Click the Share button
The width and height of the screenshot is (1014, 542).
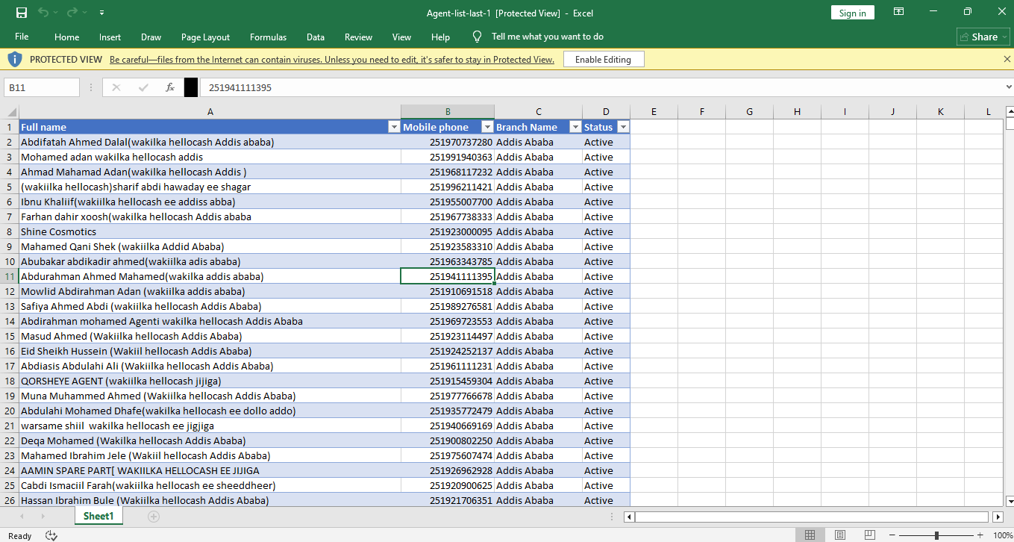tap(983, 37)
